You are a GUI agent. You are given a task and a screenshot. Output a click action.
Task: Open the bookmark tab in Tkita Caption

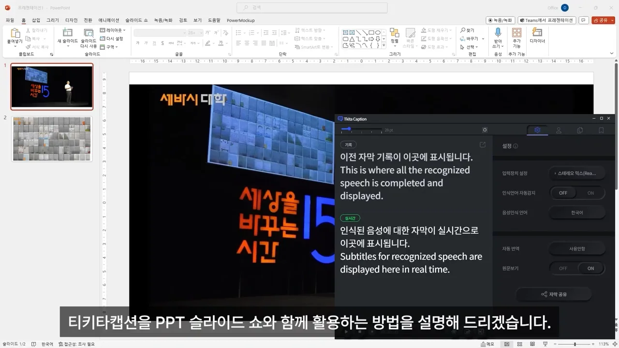point(601,130)
